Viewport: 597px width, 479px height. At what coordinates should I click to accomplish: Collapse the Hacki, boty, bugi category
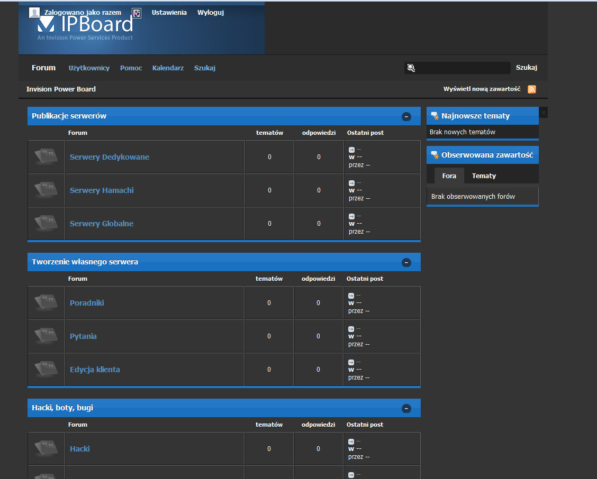pyautogui.click(x=406, y=408)
